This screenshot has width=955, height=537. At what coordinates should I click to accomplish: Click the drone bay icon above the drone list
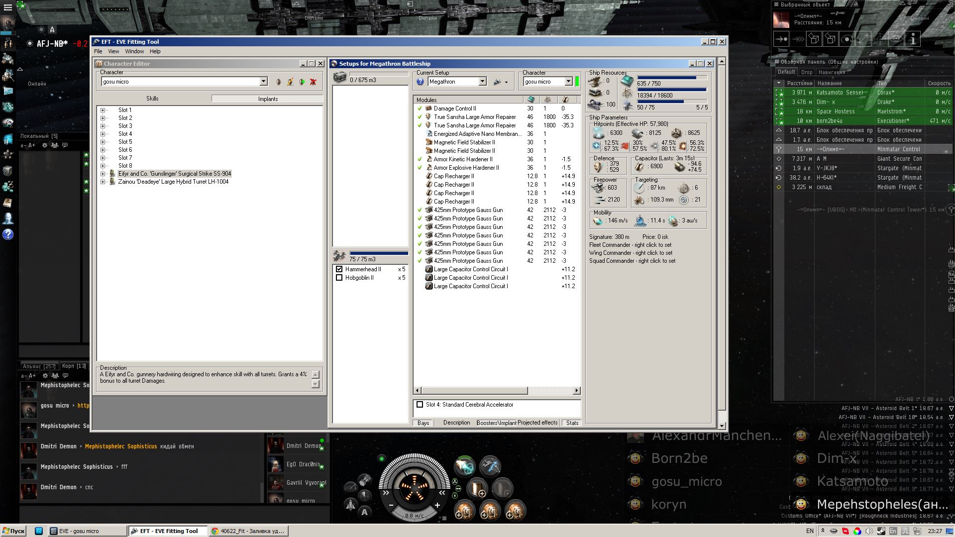[x=339, y=256]
